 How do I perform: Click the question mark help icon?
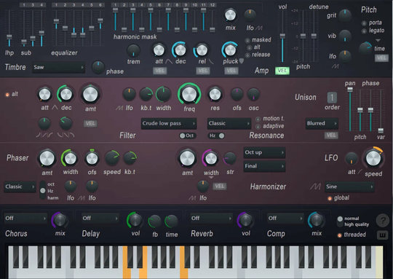(x=383, y=221)
